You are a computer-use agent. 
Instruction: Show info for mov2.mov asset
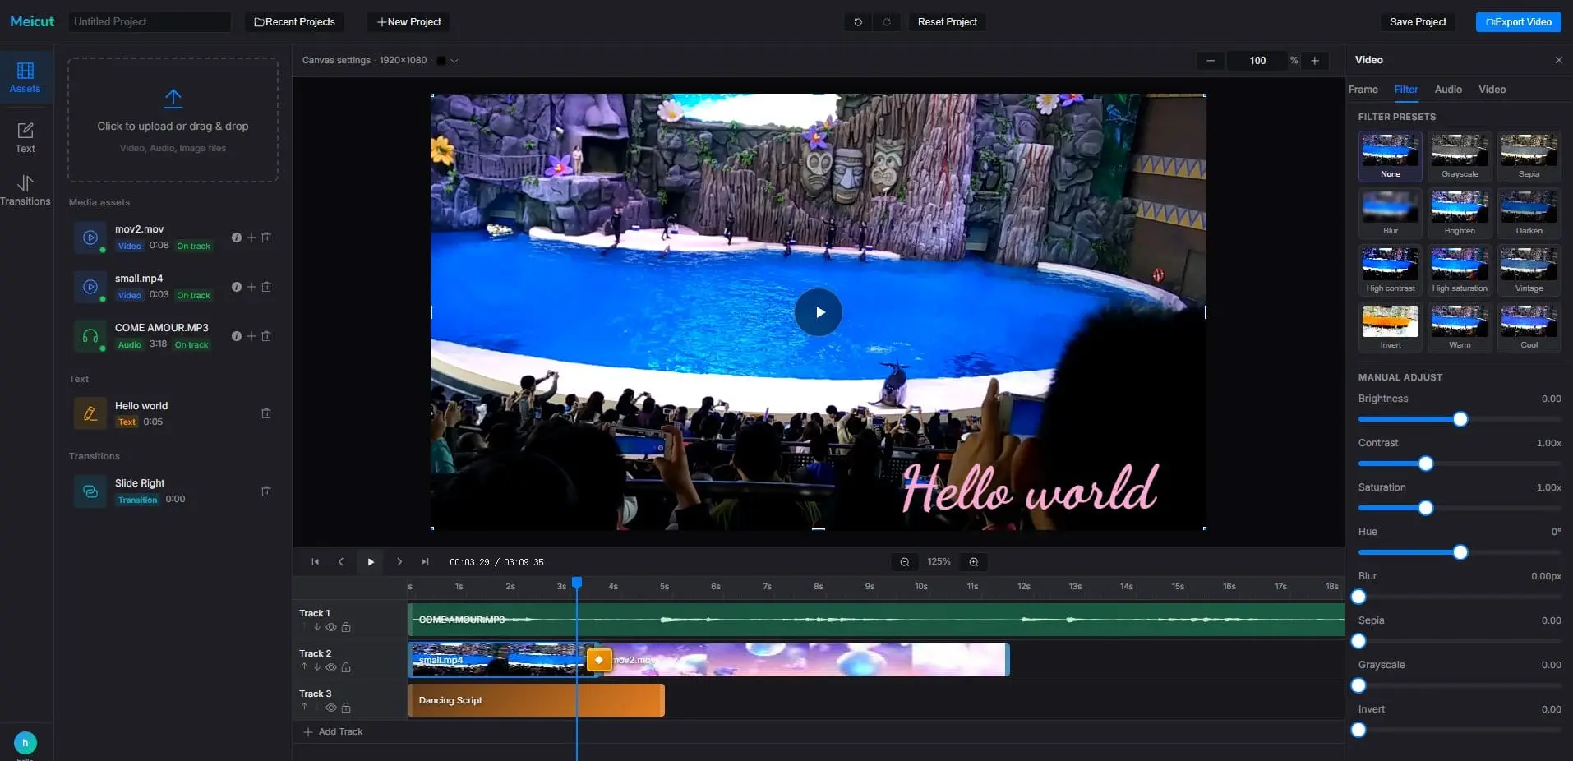click(x=237, y=238)
